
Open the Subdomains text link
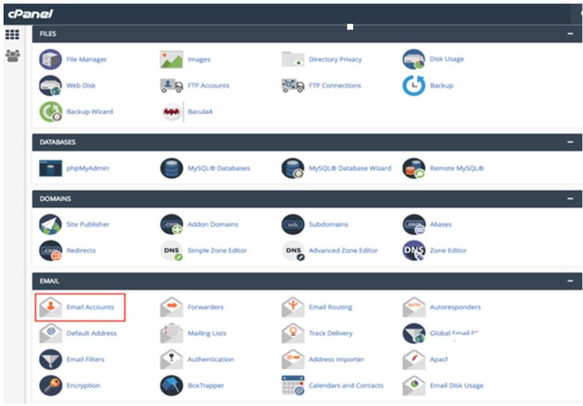328,224
